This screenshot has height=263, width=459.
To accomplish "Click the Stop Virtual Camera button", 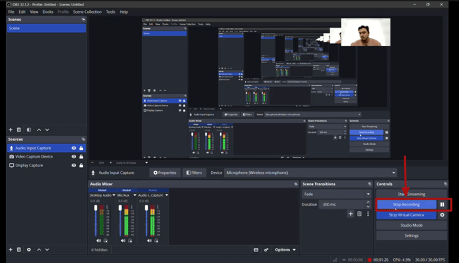I will tap(406, 215).
